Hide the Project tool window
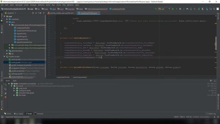 44,13
